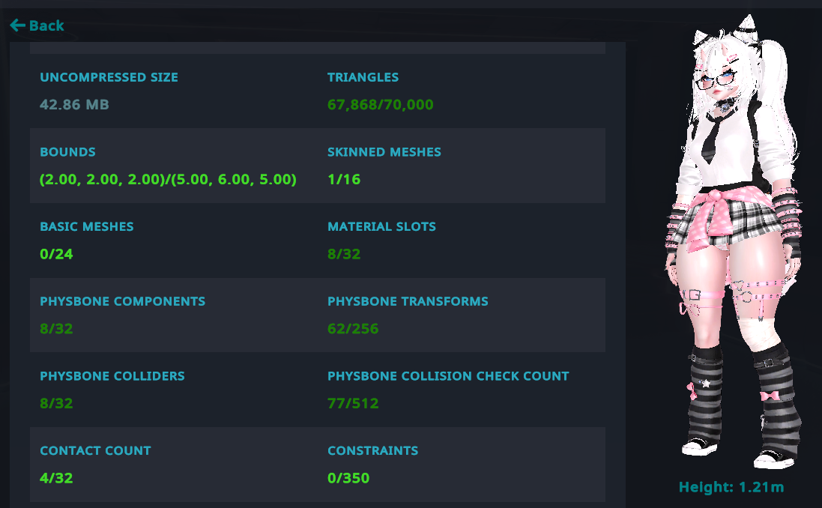822x508 pixels.
Task: Click the Back text link
Action: 46,25
